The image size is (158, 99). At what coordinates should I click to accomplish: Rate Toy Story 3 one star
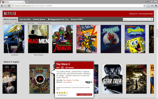click(57, 93)
